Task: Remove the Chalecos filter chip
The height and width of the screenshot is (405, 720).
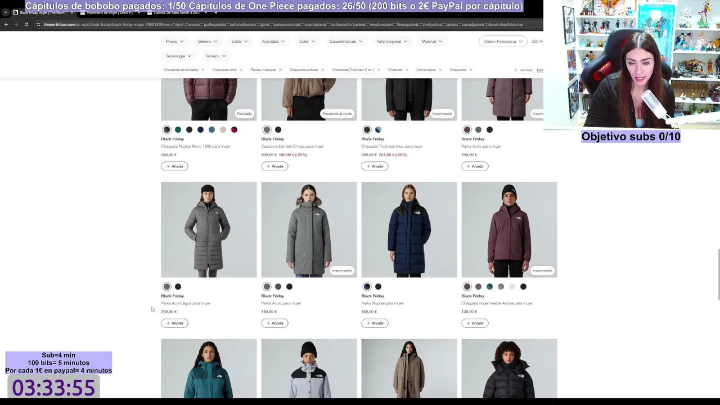Action: click(407, 70)
